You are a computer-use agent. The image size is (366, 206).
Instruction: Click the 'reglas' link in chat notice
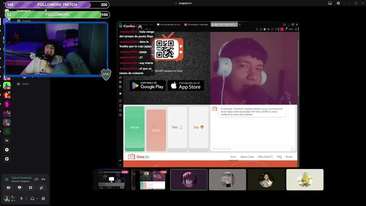pos(264,109)
